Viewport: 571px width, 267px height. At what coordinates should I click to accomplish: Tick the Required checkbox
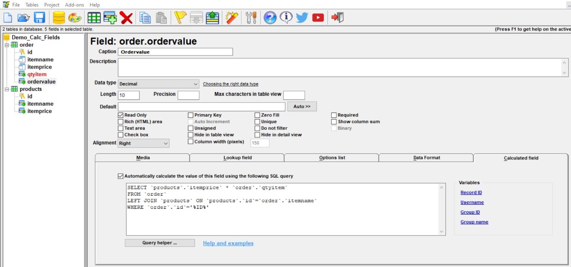pyautogui.click(x=334, y=115)
